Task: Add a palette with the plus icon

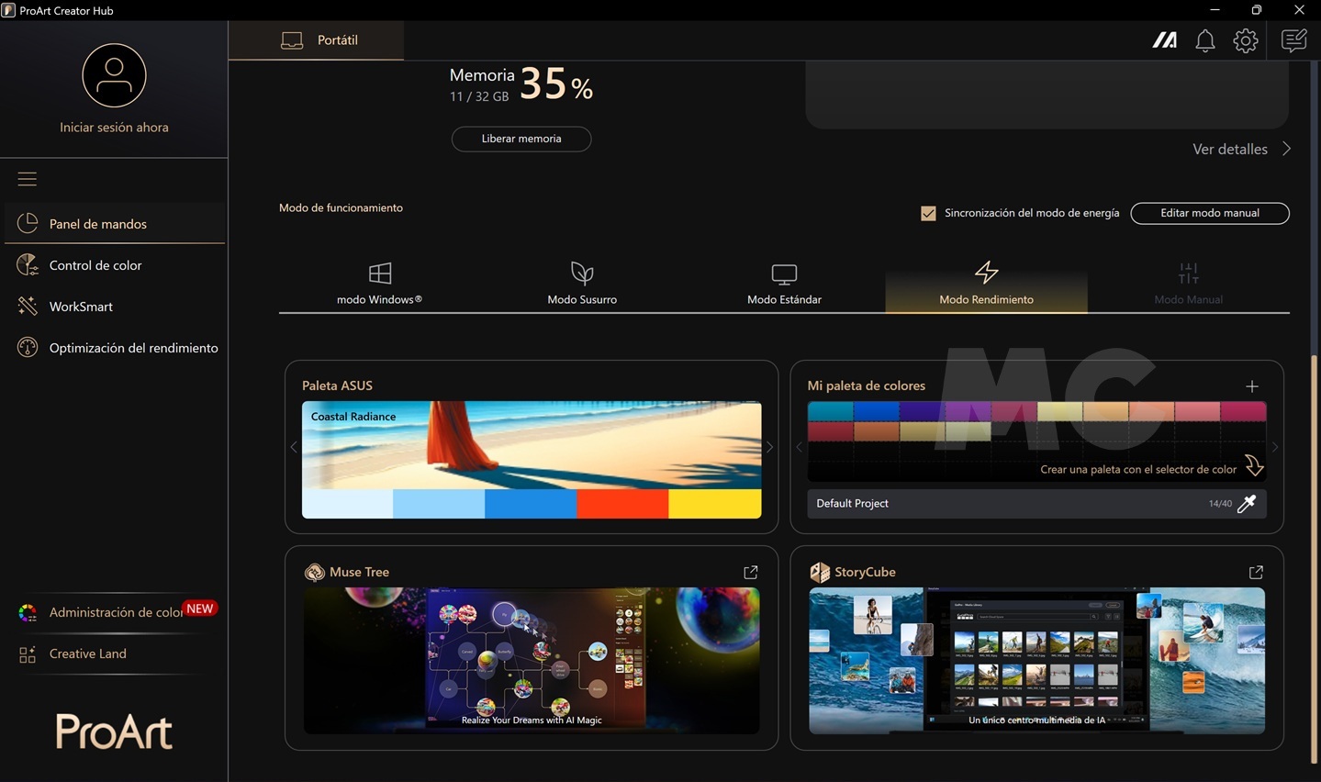Action: 1252,386
